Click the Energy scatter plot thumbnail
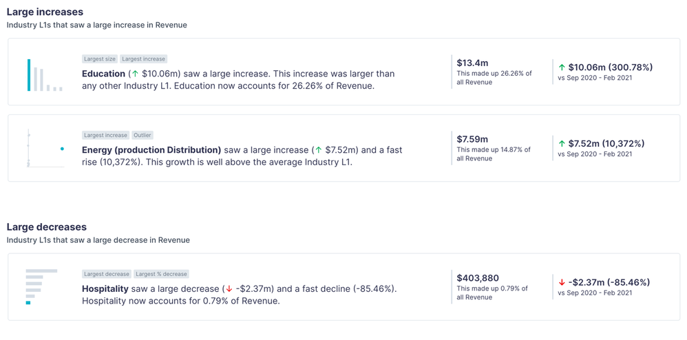This screenshot has width=687, height=340. (x=45, y=148)
